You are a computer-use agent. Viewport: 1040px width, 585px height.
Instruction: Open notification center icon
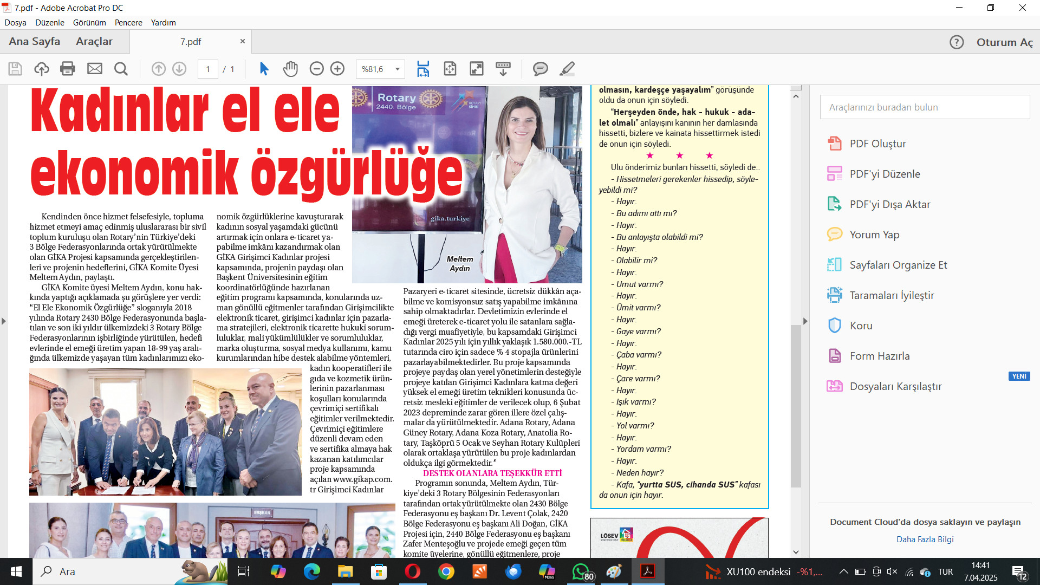click(1019, 572)
